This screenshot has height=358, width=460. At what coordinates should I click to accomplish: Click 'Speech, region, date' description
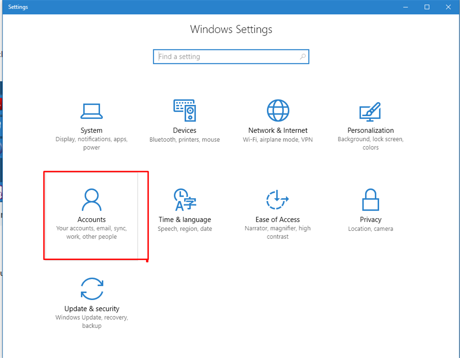tap(185, 228)
